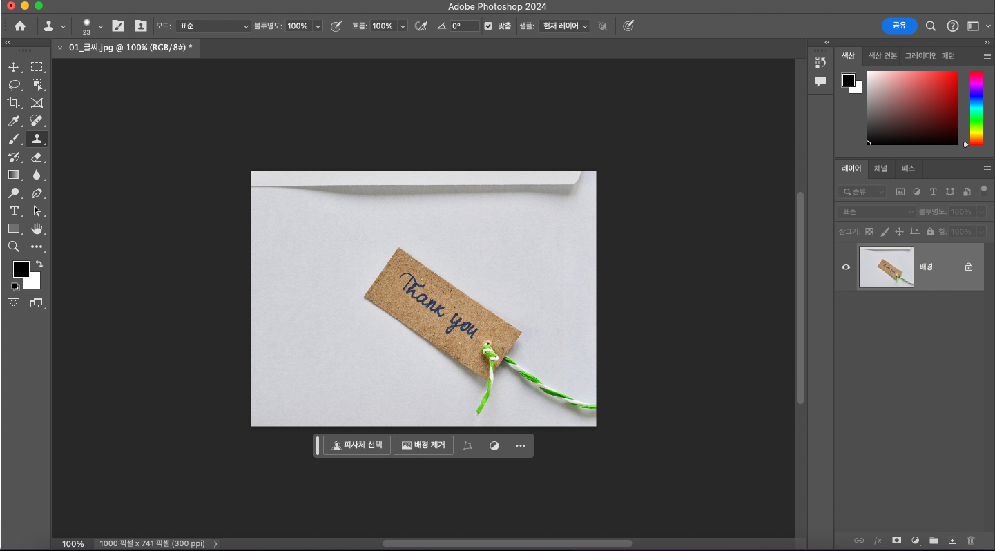
Task: Reset default foreground and background colors
Action: click(15, 287)
